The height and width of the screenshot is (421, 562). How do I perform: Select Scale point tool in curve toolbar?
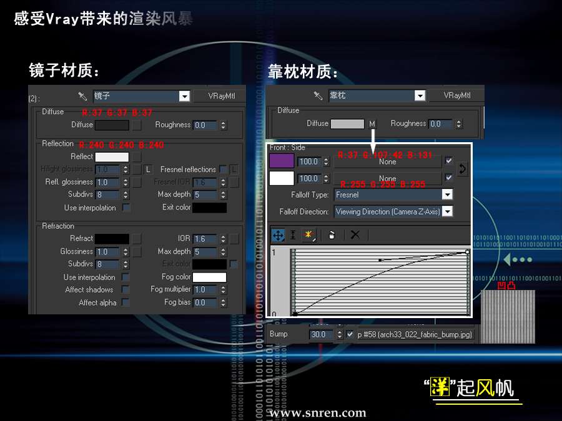(x=293, y=235)
